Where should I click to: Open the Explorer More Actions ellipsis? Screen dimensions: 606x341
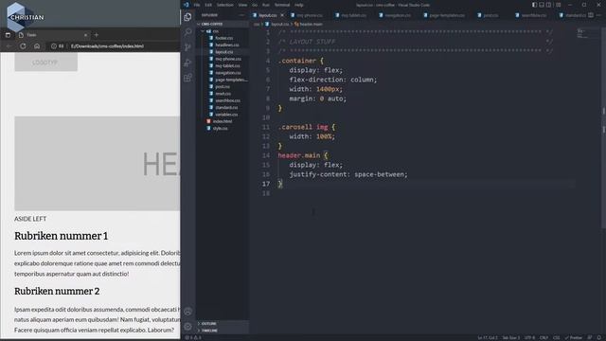point(241,15)
